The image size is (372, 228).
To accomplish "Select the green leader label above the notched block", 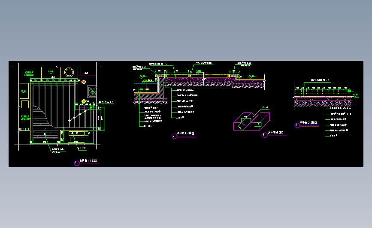I will (x=265, y=108).
